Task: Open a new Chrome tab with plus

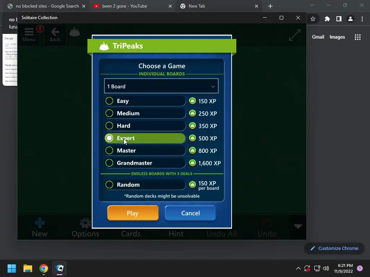Action: pyautogui.click(x=270, y=6)
